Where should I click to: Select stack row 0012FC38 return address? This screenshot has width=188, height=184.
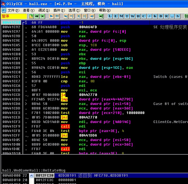[111, 176]
